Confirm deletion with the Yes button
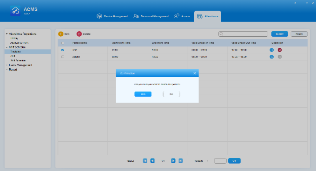Screen dimensions: 316x171 tap(143, 94)
